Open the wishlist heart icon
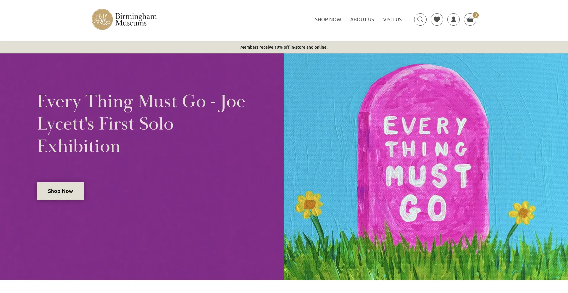Viewport: 568px width, 293px height. [437, 19]
